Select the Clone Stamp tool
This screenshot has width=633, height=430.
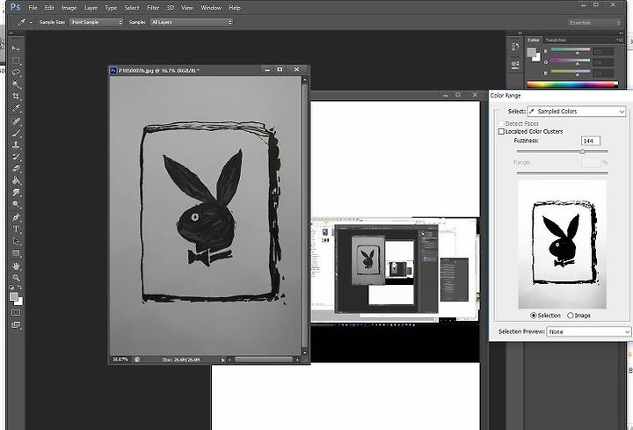pyautogui.click(x=16, y=144)
